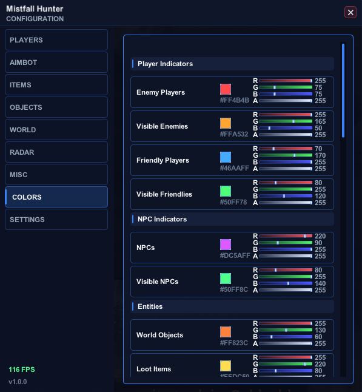Adjust the NPCs alpha channel slider
362x392 pixels.
pyautogui.click(x=286, y=256)
